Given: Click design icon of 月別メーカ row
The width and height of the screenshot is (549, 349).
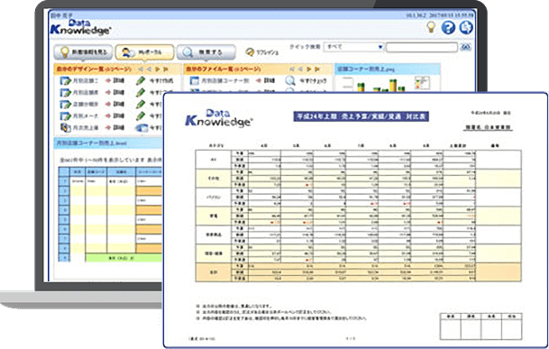Looking at the screenshot, I should point(66,116).
